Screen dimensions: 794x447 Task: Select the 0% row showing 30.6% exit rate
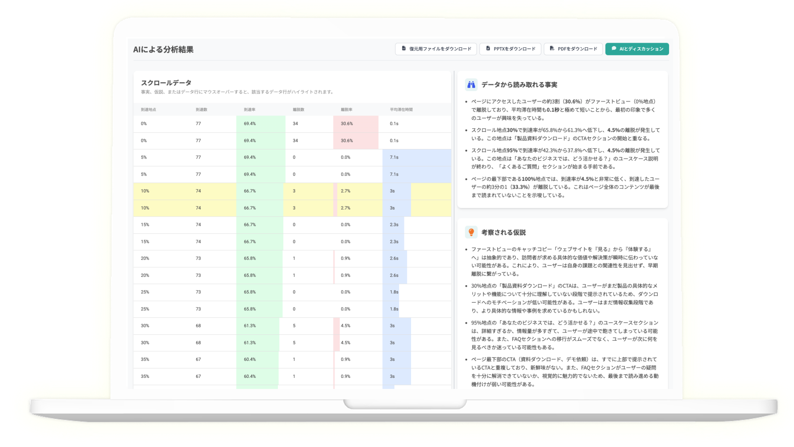[248, 123]
